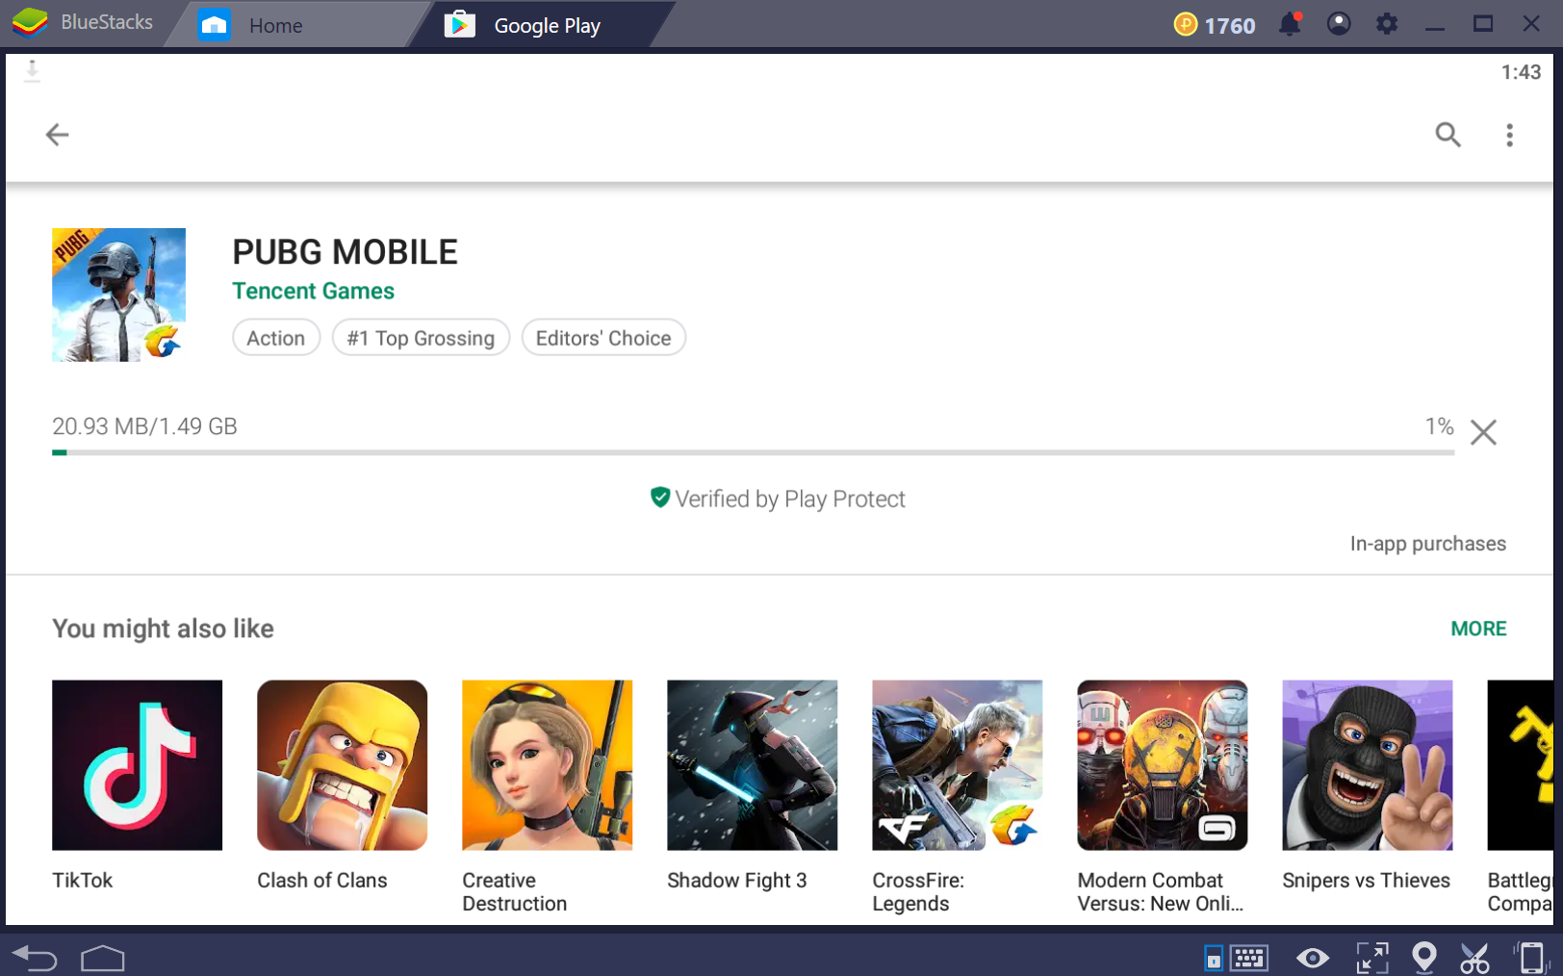Click Verified by Play Protect shield
The width and height of the screenshot is (1563, 976).
[x=659, y=498]
